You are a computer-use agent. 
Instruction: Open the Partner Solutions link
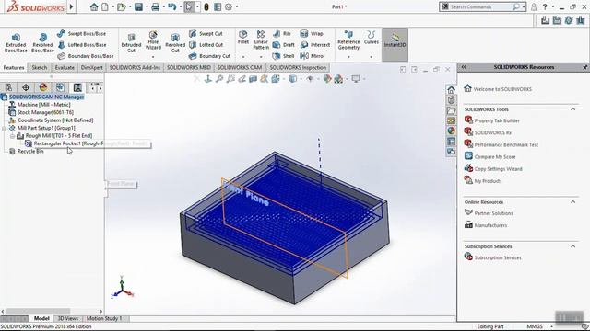pos(493,213)
